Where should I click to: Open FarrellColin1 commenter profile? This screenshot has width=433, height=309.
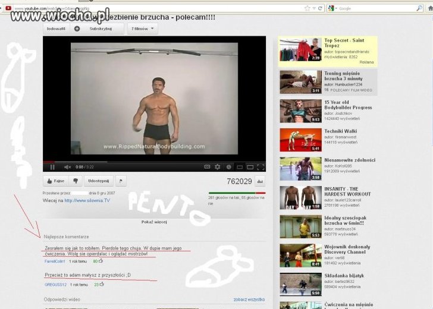[55, 261]
